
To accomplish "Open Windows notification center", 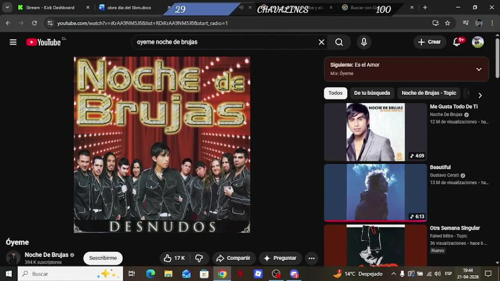I will pyautogui.click(x=488, y=274).
